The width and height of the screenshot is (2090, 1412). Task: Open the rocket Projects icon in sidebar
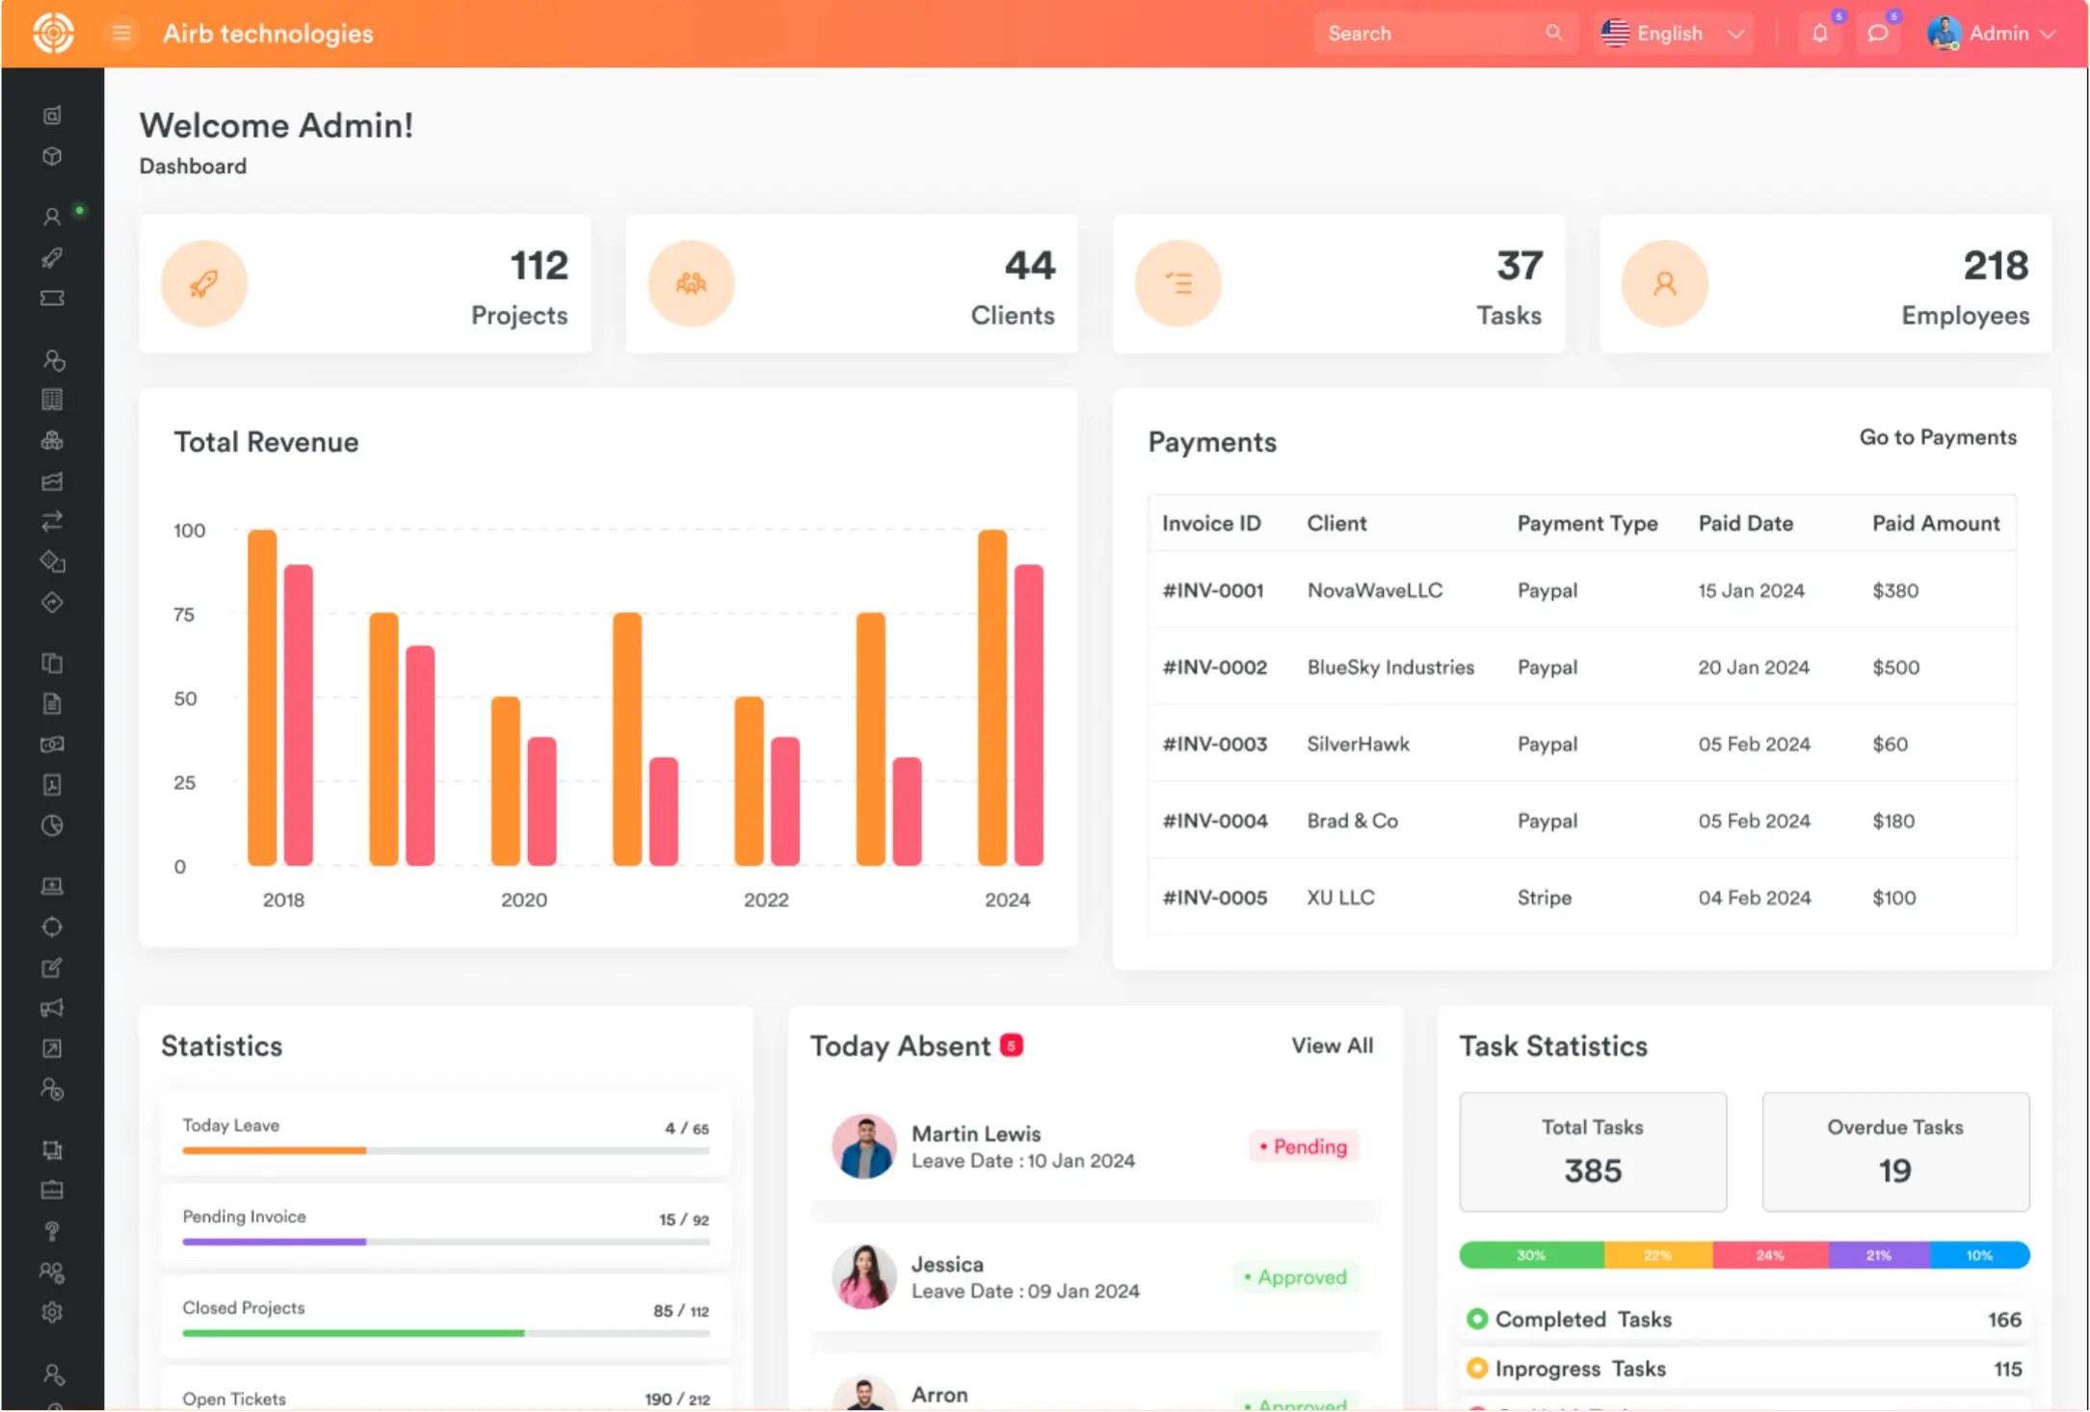52,257
